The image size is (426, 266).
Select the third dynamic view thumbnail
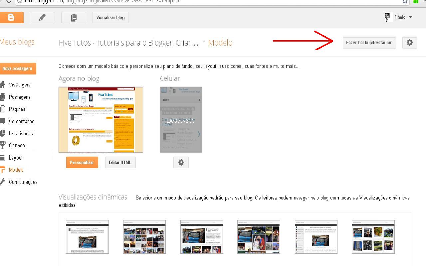[202, 237]
